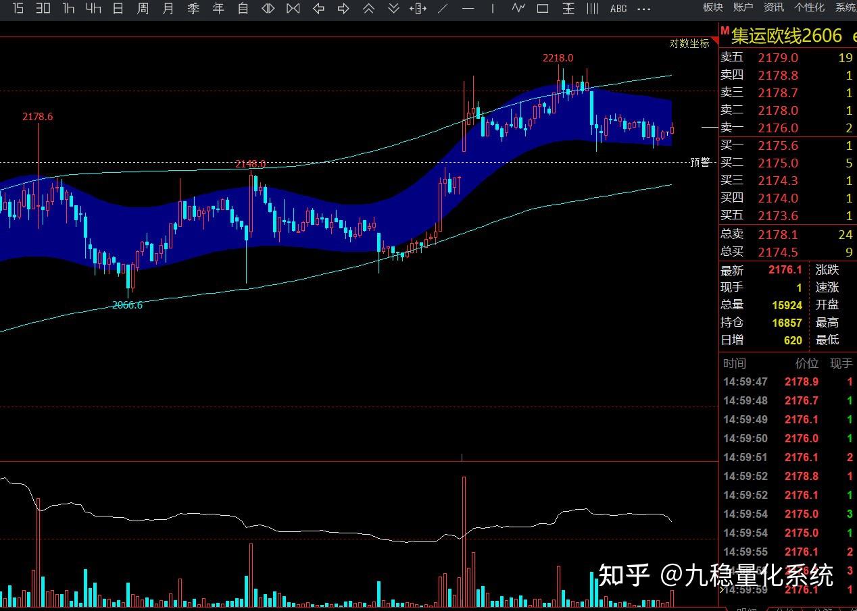Screen dimensions: 857x611
Task: Select the rectangle drawing tool
Action: pyautogui.click(x=543, y=8)
